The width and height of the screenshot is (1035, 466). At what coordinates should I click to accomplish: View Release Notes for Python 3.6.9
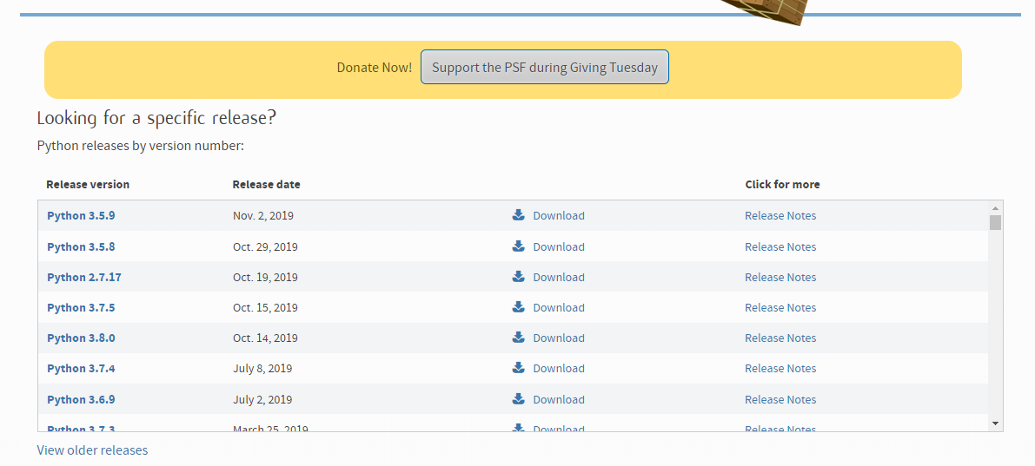[780, 399]
